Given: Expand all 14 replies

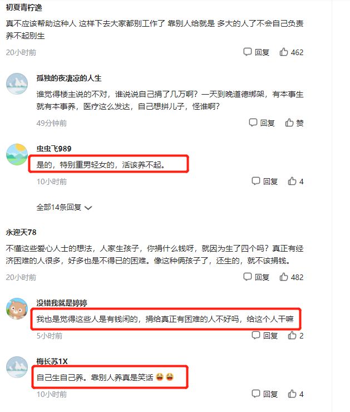Looking at the screenshot, I should point(64,207).
